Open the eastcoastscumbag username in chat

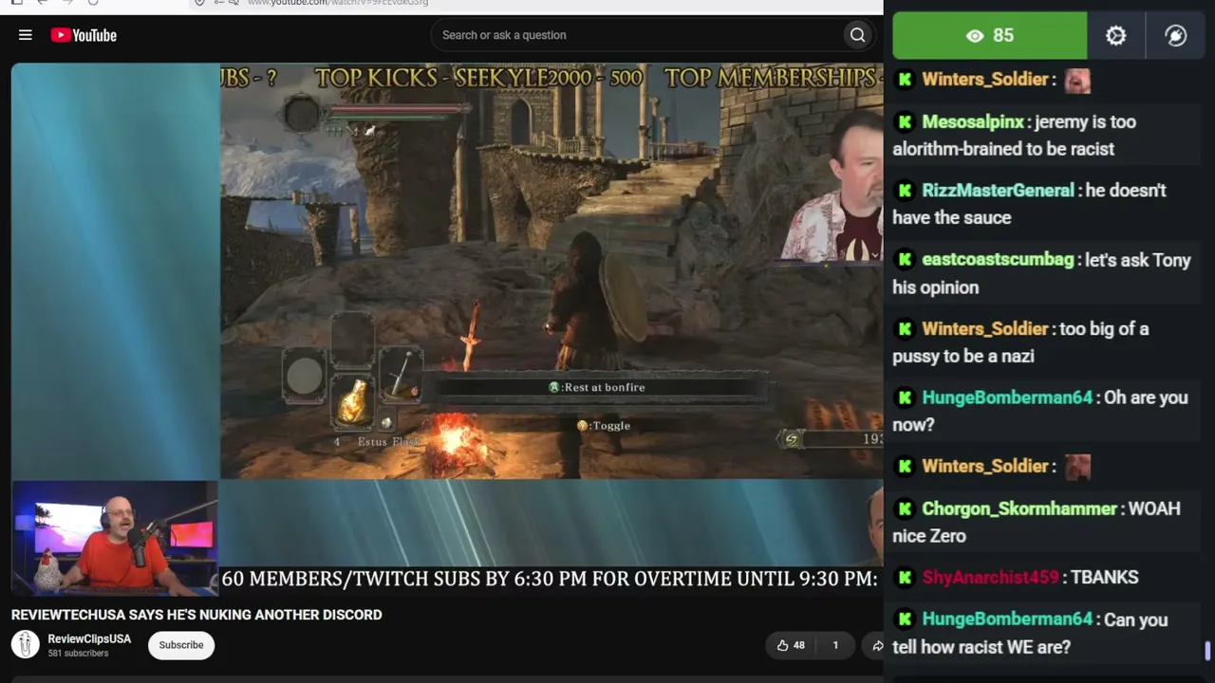click(998, 259)
